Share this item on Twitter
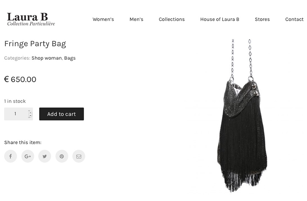 point(45,156)
